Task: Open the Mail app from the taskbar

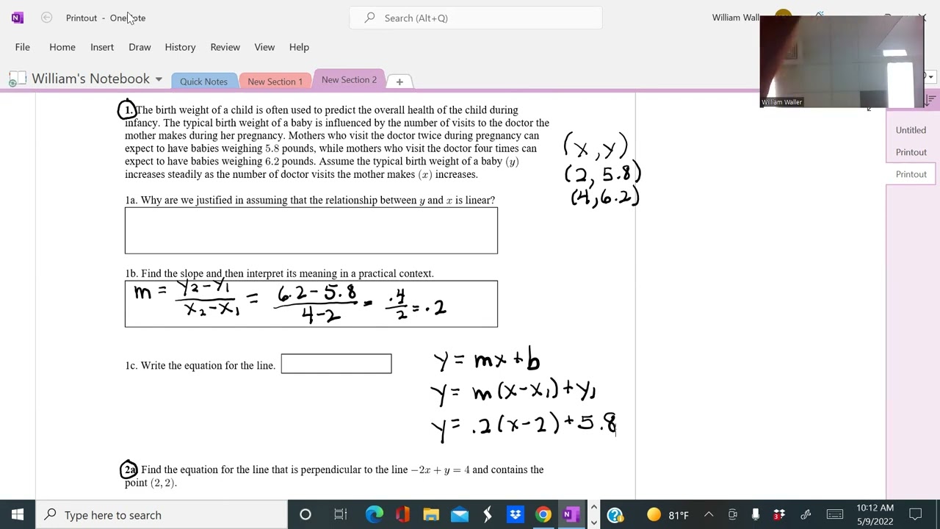Action: (460, 514)
